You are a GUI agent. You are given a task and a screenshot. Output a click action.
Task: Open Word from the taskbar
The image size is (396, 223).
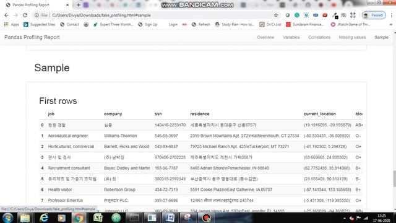[x=170, y=217]
